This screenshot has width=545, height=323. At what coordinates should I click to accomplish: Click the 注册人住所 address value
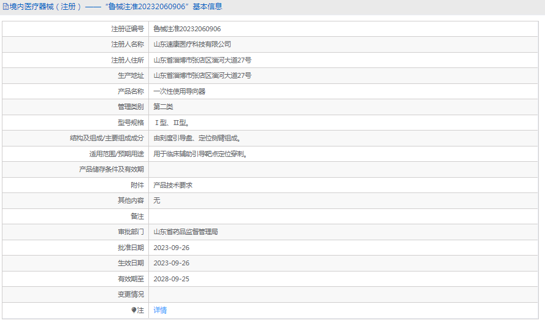coord(202,60)
